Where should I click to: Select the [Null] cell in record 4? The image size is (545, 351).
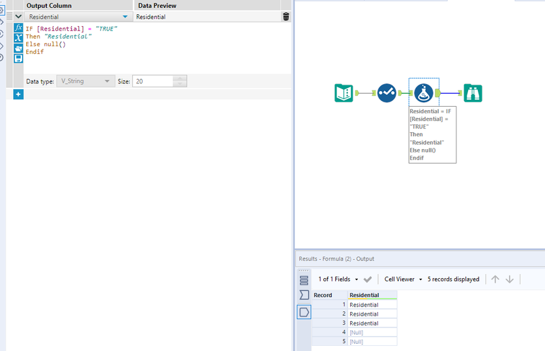pos(372,333)
